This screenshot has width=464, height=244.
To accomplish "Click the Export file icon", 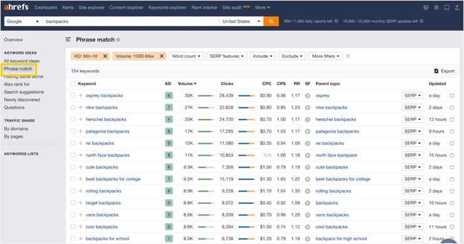I will (436, 71).
